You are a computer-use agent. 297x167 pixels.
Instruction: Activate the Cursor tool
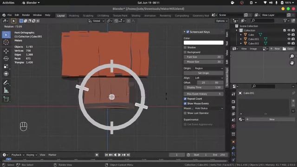tap(6, 42)
